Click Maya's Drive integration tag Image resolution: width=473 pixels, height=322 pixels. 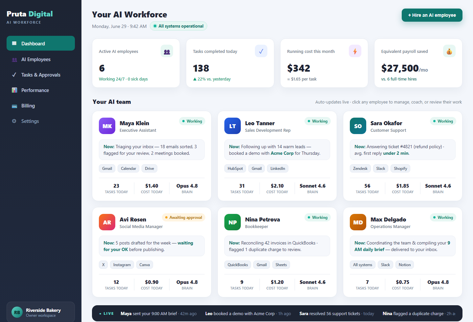pos(149,169)
